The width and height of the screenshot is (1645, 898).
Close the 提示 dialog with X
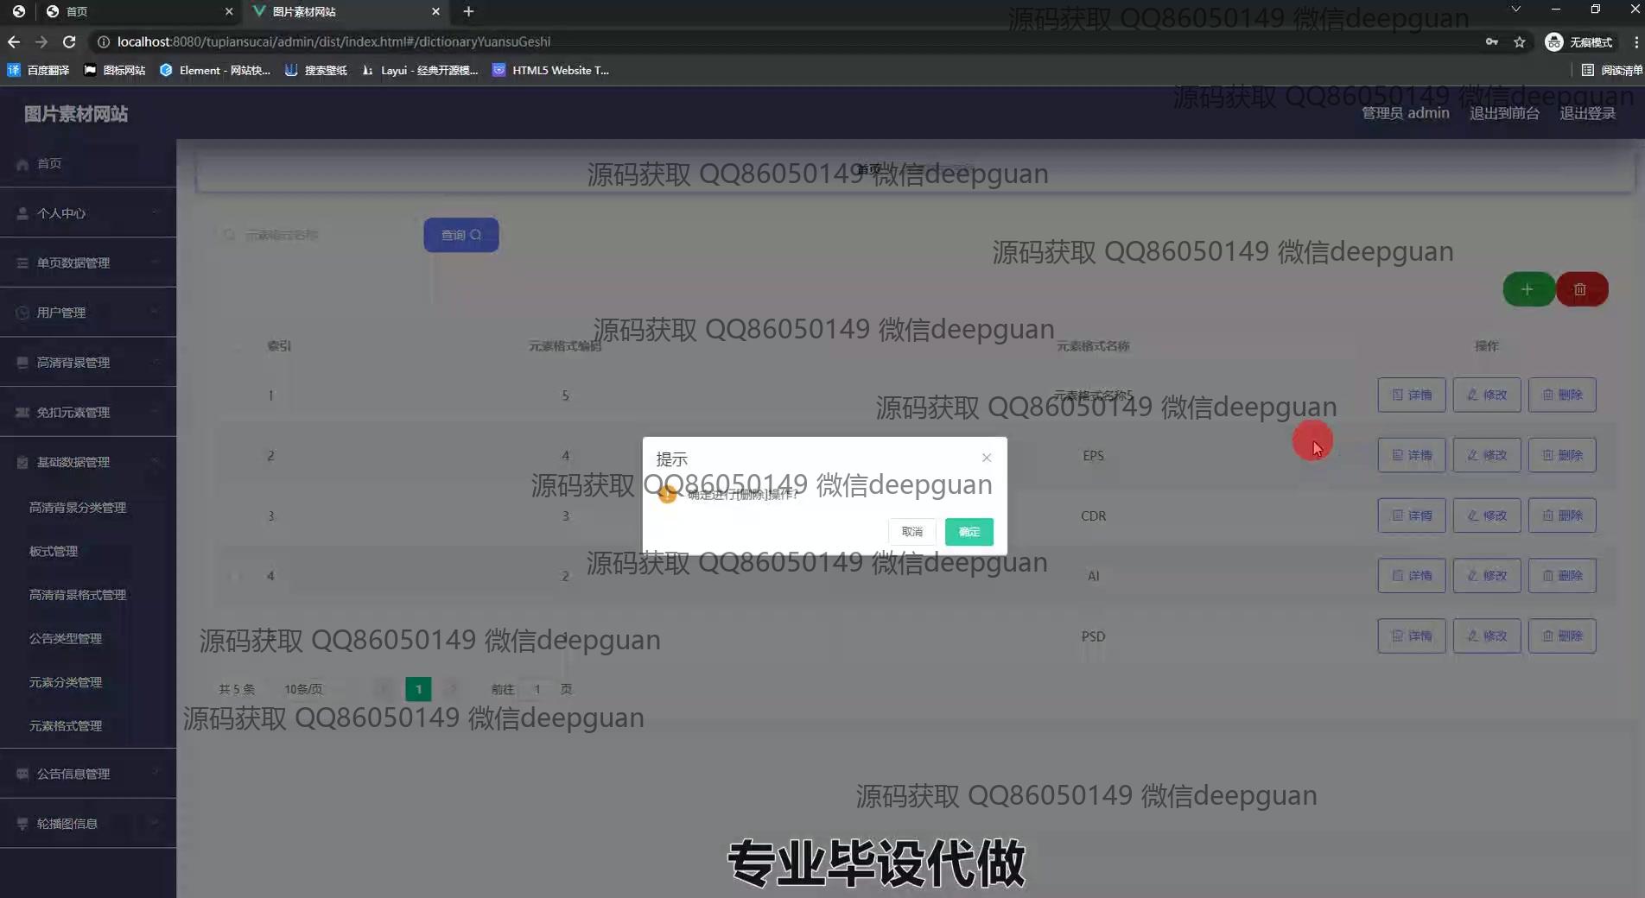tap(987, 458)
